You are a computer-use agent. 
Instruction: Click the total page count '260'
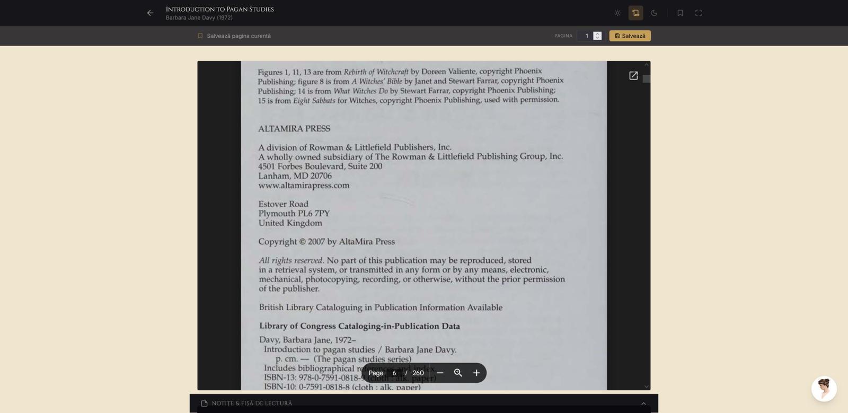click(418, 373)
